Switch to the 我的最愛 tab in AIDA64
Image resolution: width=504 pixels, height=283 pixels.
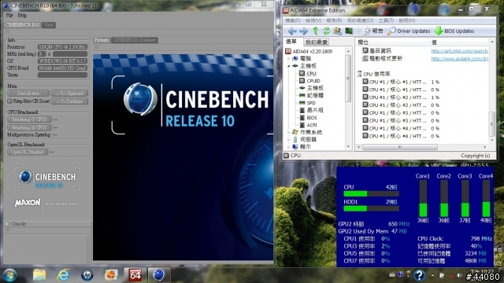click(317, 42)
